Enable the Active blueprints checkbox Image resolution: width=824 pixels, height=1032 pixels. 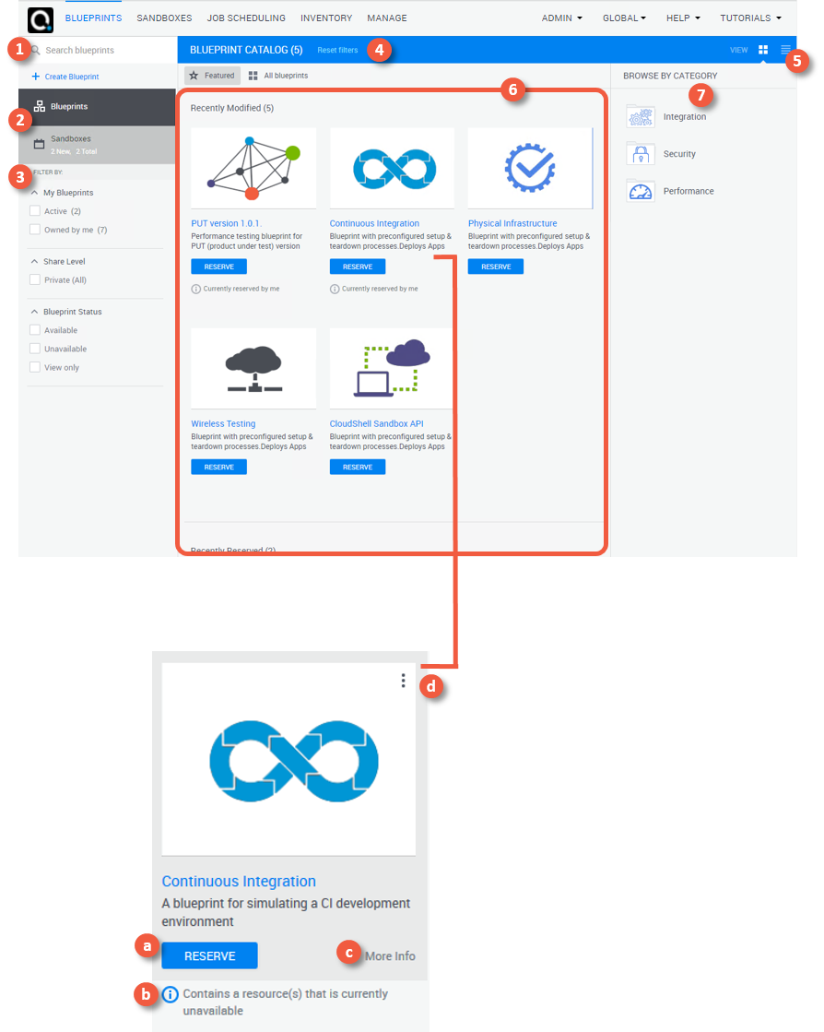(35, 211)
